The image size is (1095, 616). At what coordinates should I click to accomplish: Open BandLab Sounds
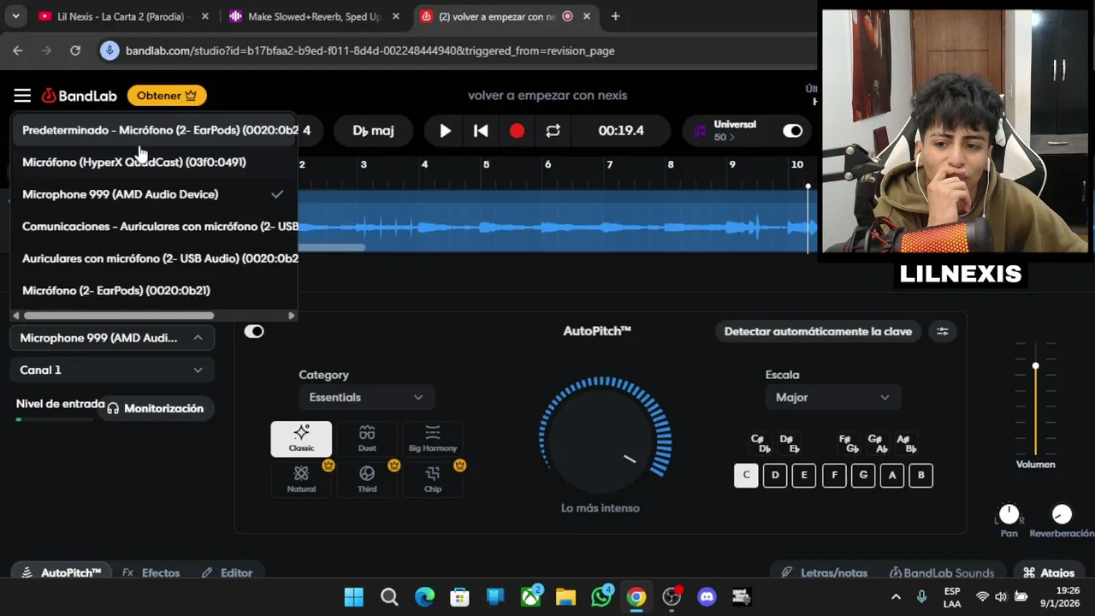click(x=941, y=572)
